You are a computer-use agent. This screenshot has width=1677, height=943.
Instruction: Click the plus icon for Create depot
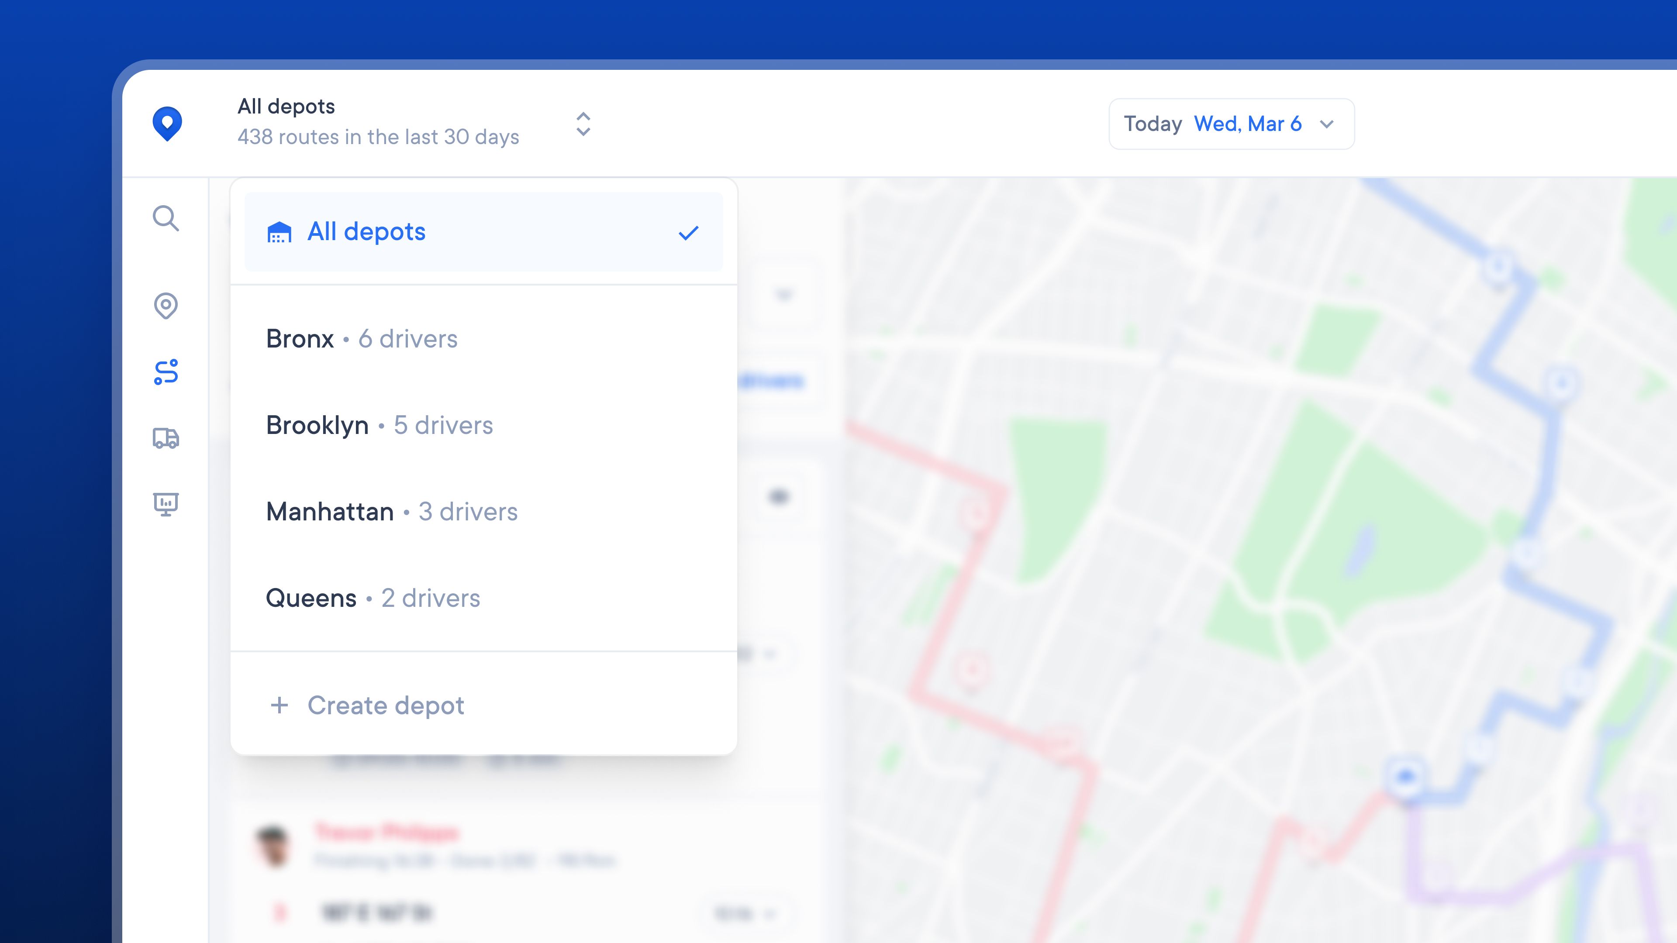click(x=279, y=705)
